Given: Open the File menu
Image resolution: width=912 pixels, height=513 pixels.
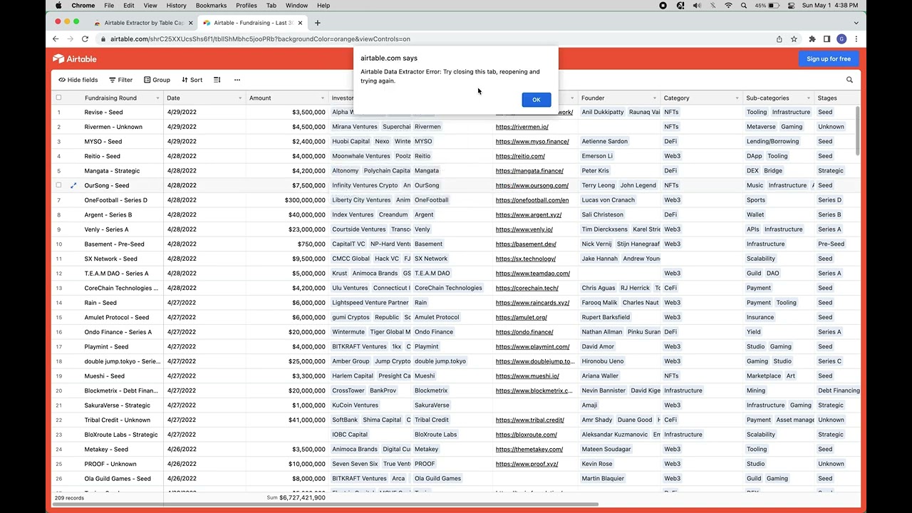Looking at the screenshot, I should 109,6.
